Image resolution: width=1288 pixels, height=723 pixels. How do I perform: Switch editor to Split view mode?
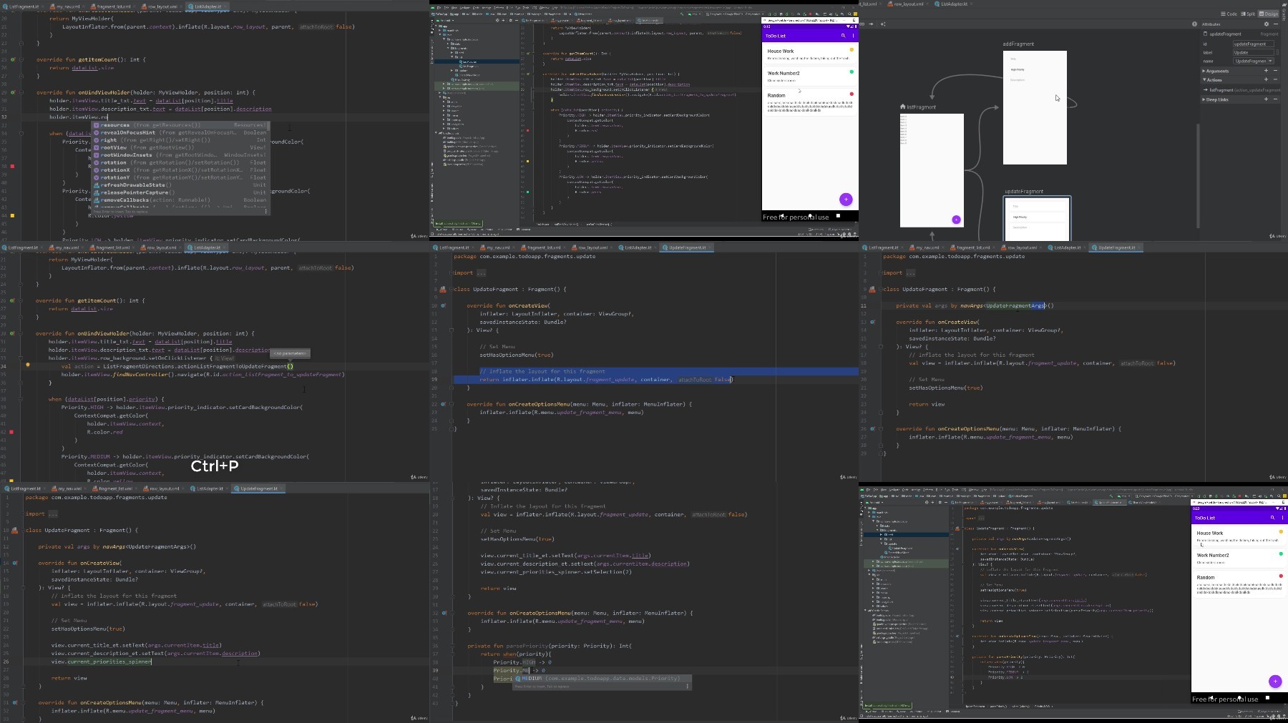pyautogui.click(x=1248, y=14)
